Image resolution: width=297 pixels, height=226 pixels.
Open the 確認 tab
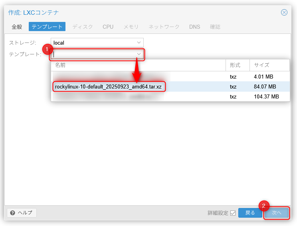coord(215,27)
